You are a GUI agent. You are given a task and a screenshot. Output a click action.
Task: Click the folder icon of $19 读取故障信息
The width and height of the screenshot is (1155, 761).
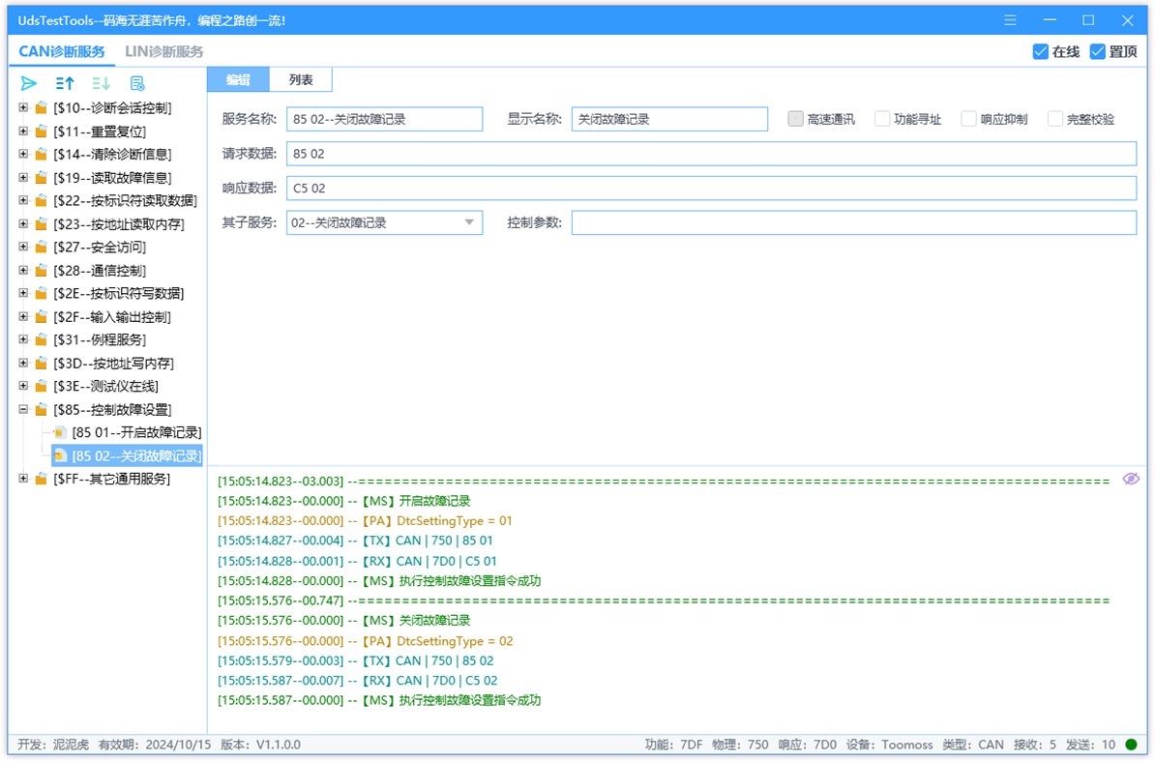[x=42, y=177]
